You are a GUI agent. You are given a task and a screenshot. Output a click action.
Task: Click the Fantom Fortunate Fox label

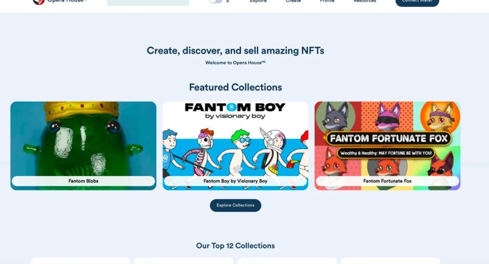[x=387, y=181]
